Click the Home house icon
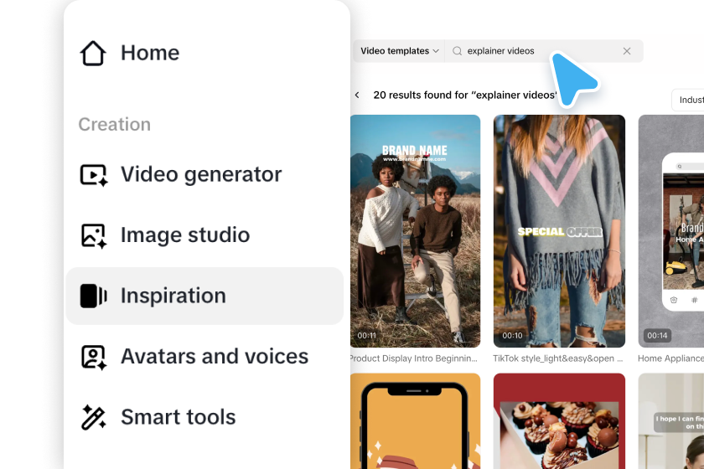This screenshot has height=469, width=704. [93, 53]
